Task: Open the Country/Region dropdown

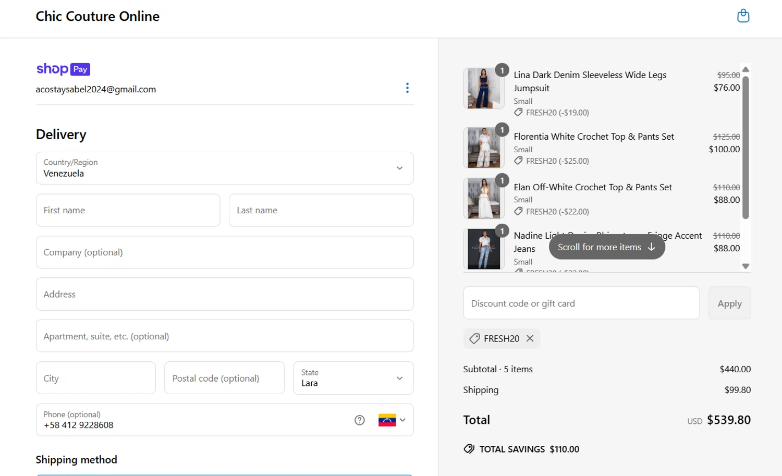Action: 225,168
